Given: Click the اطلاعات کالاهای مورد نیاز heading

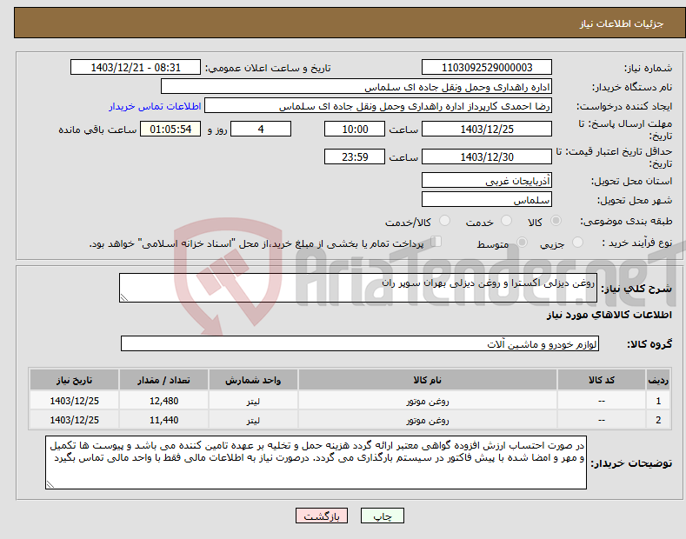Looking at the screenshot, I should [x=609, y=315].
